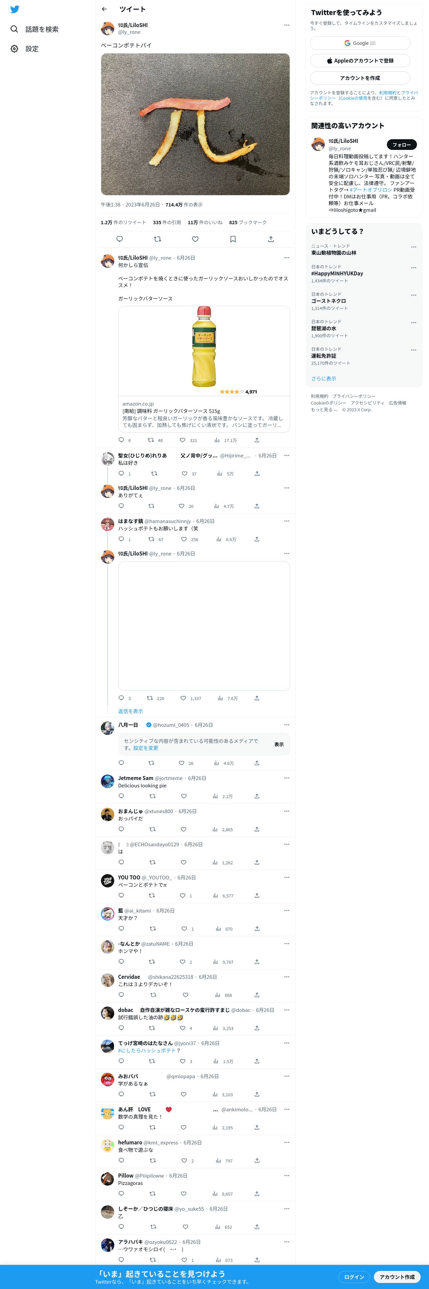429x1289 pixels.
Task: Retweet Jetmeme Sam's Delicious looking pie reply
Action: click(x=152, y=796)
